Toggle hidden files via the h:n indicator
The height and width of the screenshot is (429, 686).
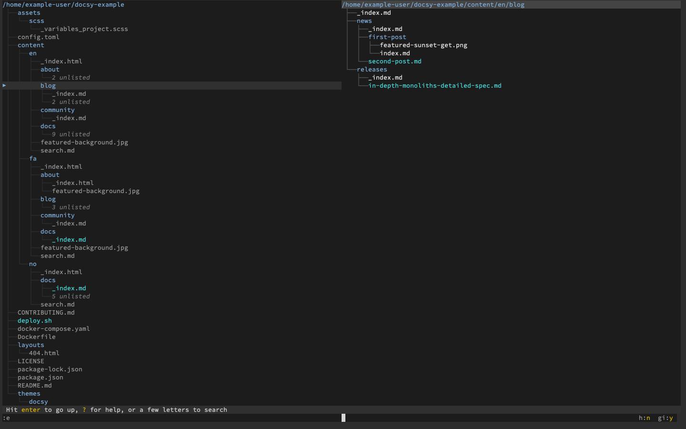(x=644, y=418)
